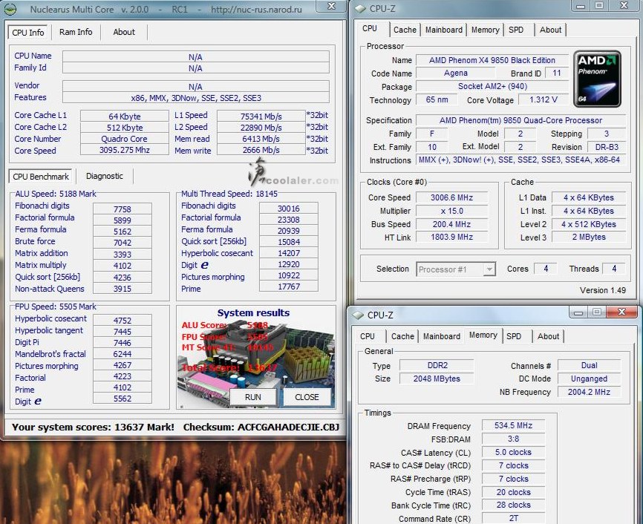Click the CLOSE button in System results
Screen dimensions: 643x524
click(x=307, y=397)
